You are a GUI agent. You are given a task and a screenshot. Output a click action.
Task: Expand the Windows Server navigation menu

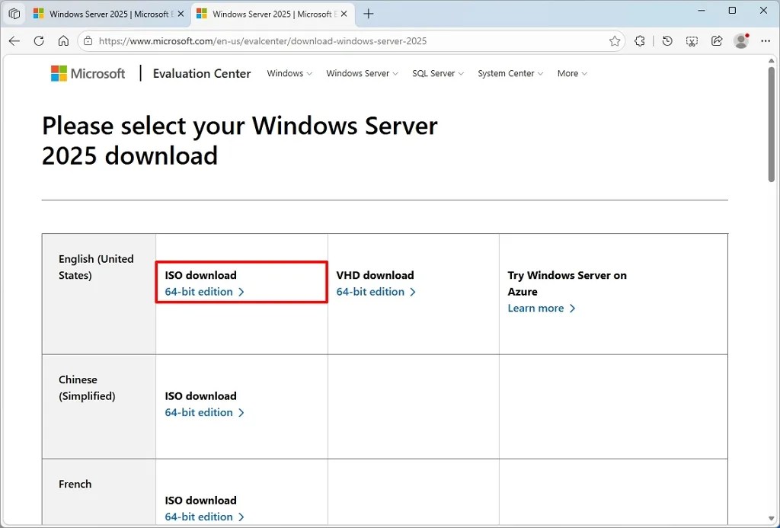click(362, 74)
